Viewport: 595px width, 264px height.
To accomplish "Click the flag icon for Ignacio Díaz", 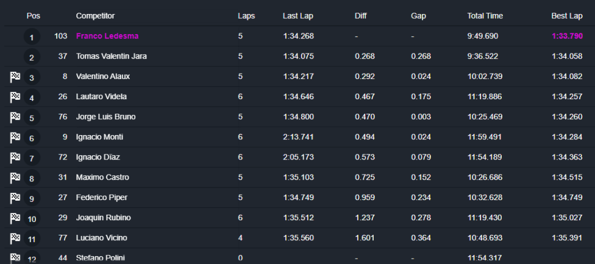I will tap(15, 157).
